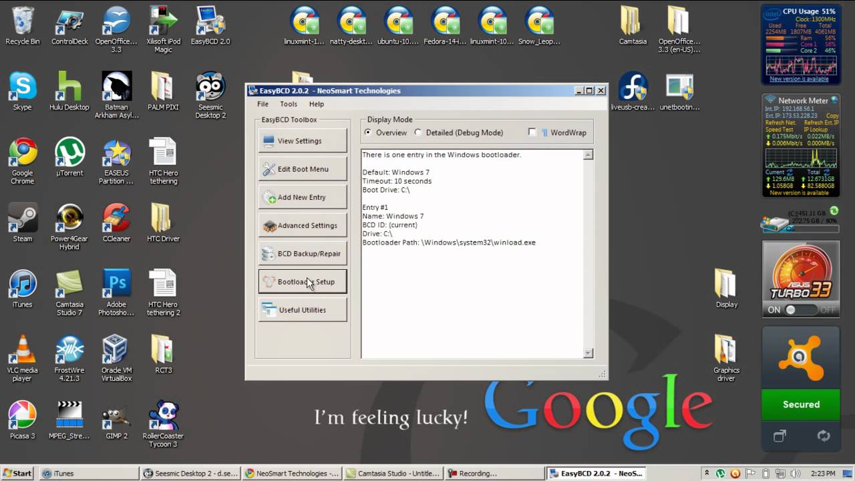Select the Skype desktop icon
The height and width of the screenshot is (481, 855).
point(23,91)
